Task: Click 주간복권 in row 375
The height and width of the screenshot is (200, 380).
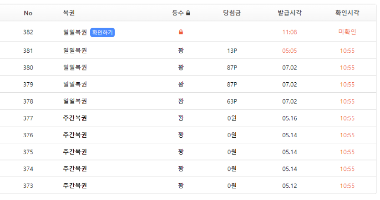Action: 75,152
